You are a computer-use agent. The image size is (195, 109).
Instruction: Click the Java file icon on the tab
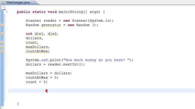point(3,2)
